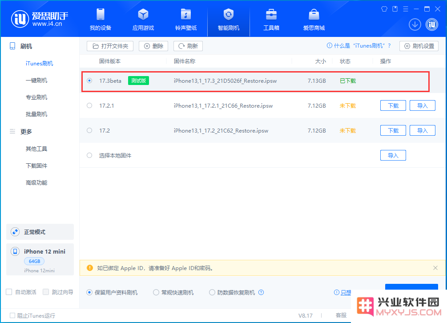Click the 刷机 phone icon in sidebar
This screenshot has height=323, width=447.
click(x=12, y=46)
